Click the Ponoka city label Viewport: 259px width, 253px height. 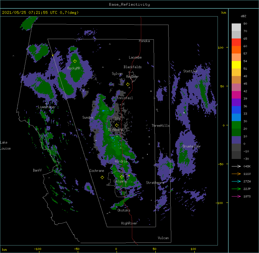[x=144, y=41]
